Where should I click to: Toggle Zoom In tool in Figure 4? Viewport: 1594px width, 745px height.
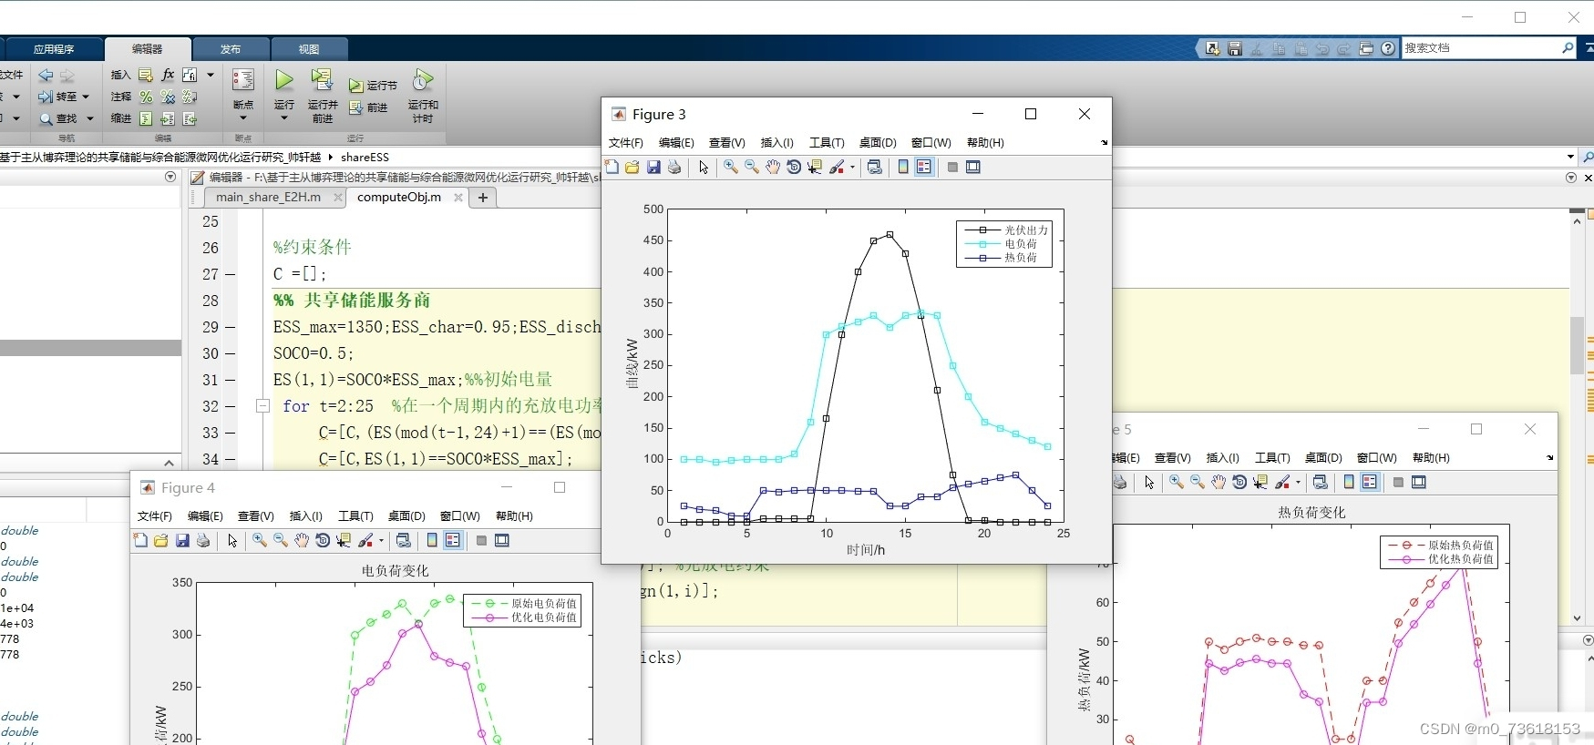point(260,540)
